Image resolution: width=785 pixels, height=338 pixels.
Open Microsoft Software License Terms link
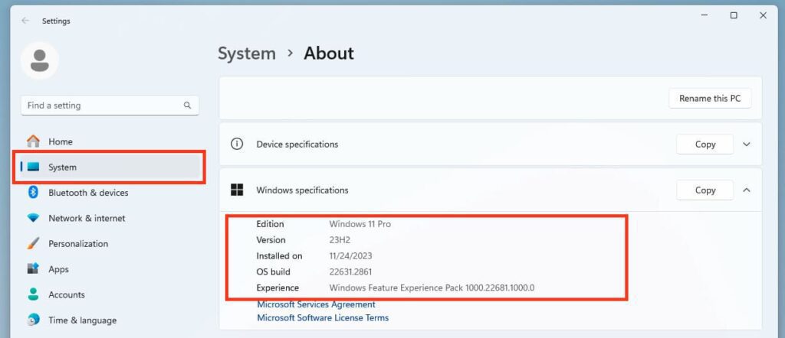(x=322, y=317)
